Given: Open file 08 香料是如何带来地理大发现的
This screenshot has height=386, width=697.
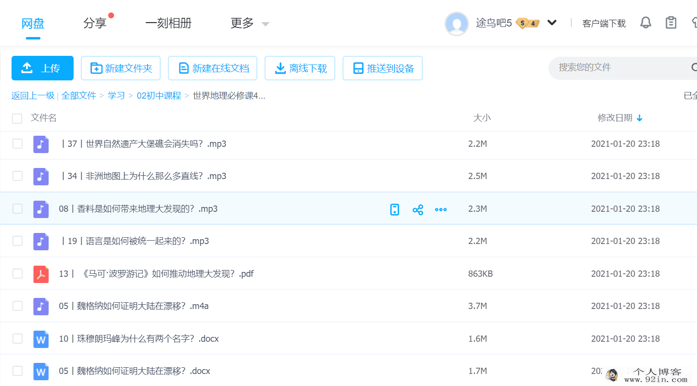Looking at the screenshot, I should tap(139, 209).
